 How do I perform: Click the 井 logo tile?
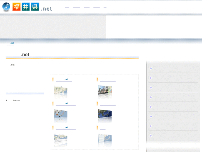26,7
